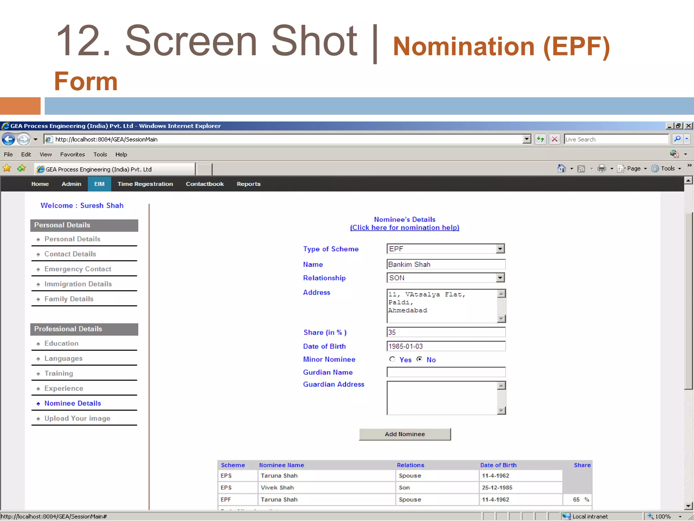This screenshot has height=521, width=694.
Task: Click Local intranet security zone in status bar
Action: point(586,516)
